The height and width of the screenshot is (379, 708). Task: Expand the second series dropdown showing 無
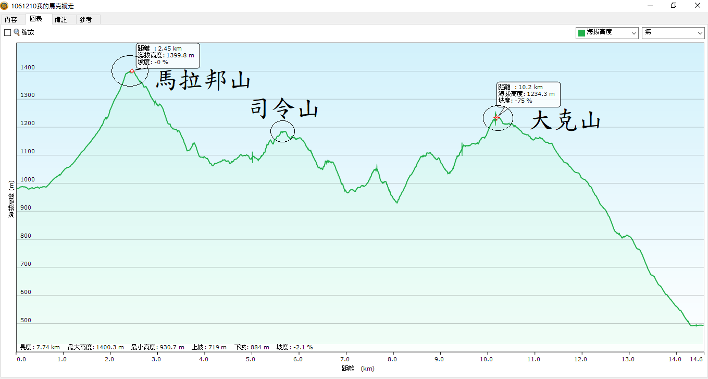click(673, 32)
